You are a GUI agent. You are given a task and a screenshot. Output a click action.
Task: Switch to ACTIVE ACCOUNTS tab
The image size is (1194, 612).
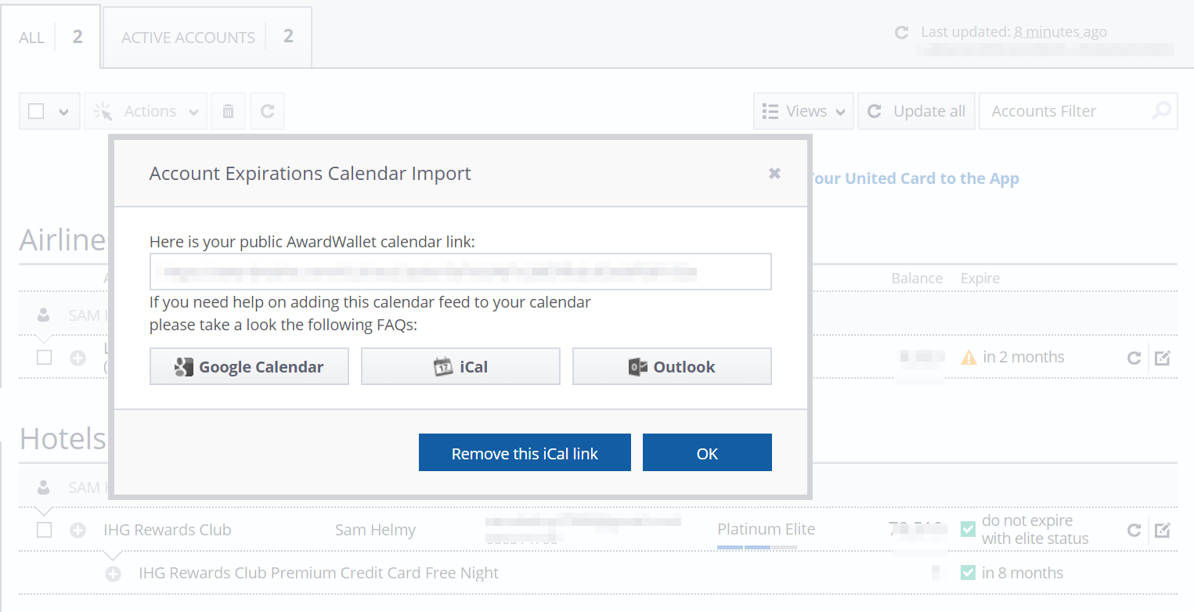pos(207,37)
